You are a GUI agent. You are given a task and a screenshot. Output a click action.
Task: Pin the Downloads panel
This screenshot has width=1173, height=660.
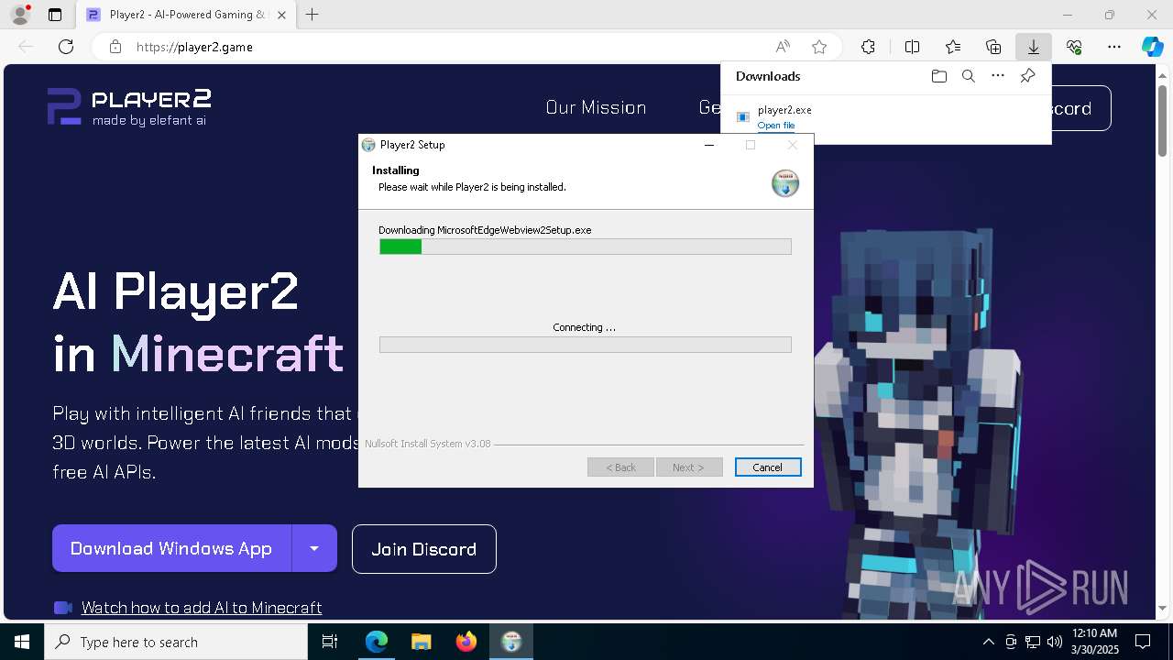pos(1027,76)
